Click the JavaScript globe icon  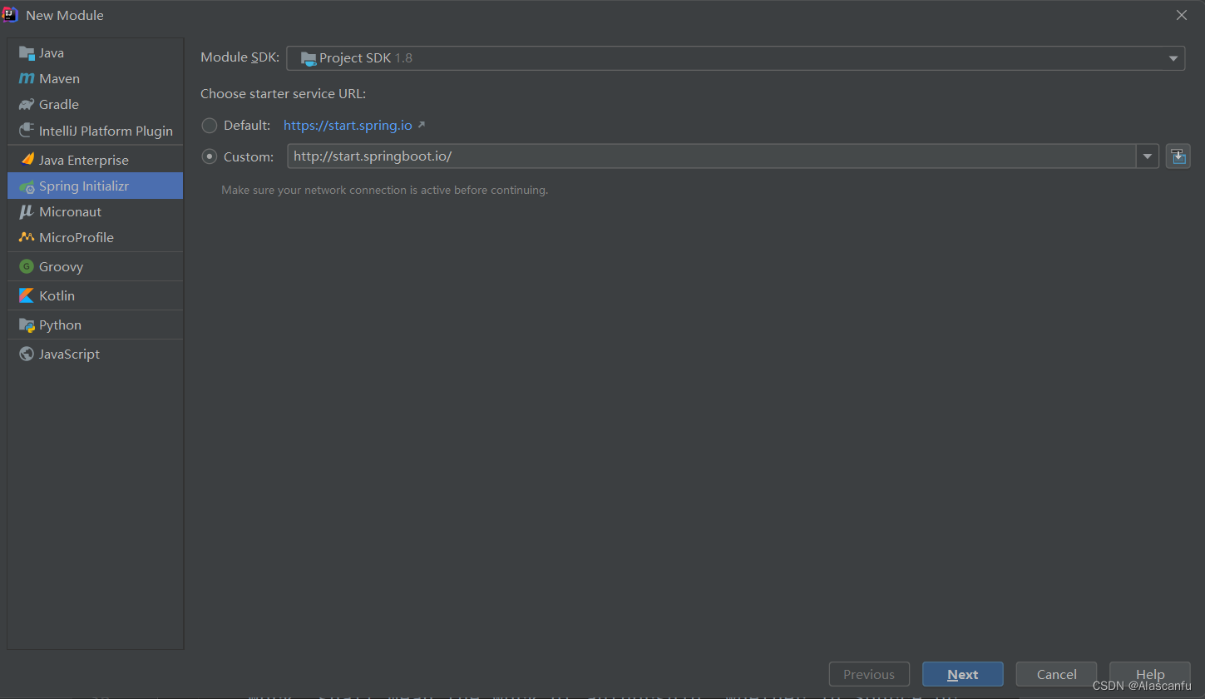tap(27, 354)
